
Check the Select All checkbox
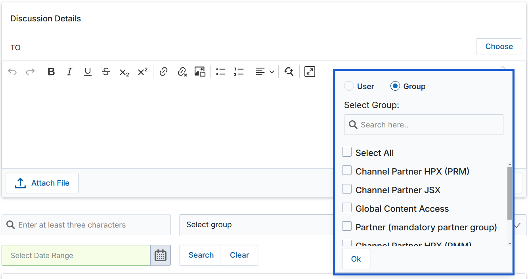(x=347, y=152)
